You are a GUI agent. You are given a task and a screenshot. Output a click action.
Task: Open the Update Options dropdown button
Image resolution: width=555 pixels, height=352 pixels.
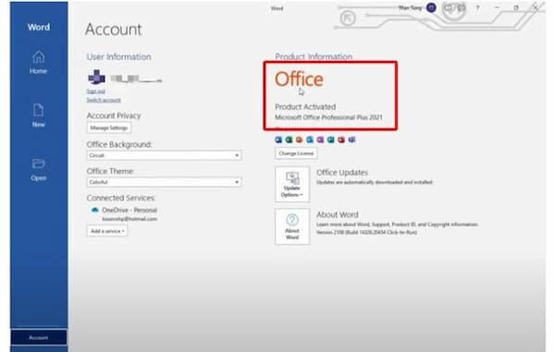point(292,184)
